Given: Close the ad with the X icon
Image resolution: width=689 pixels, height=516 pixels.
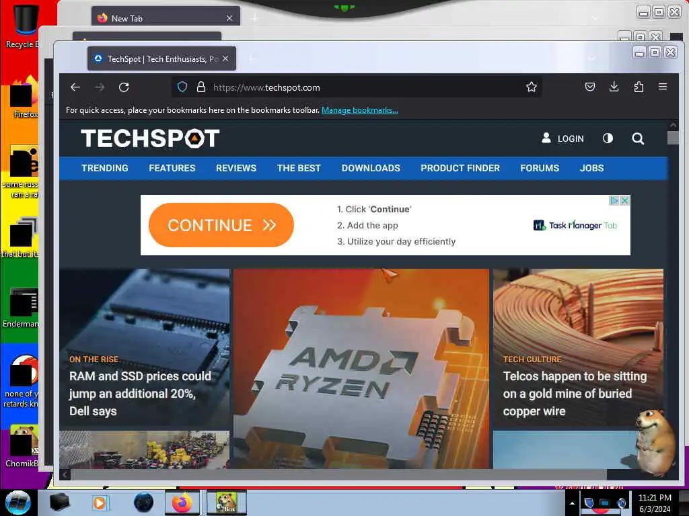Looking at the screenshot, I should pos(624,200).
